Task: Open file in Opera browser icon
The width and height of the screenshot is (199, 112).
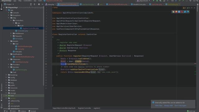Action: pyautogui.click(x=182, y=12)
